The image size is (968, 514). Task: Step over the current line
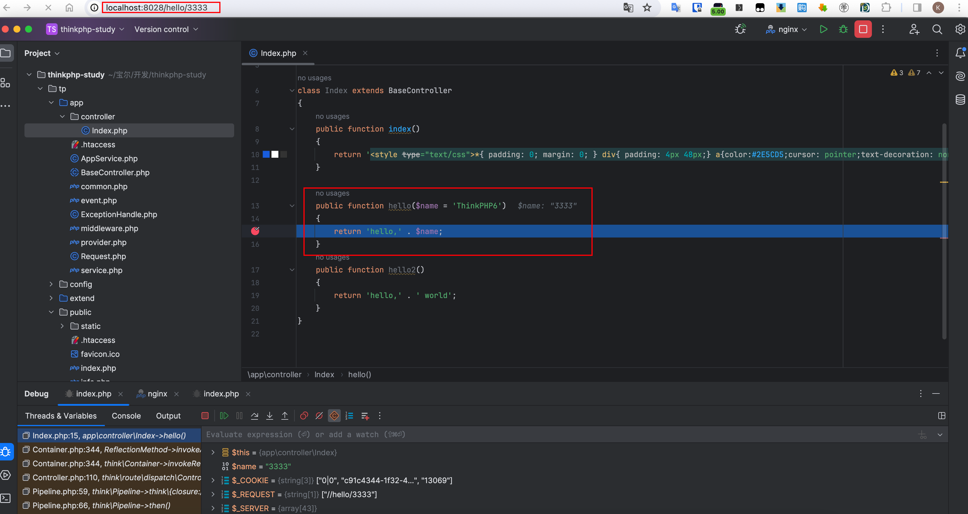[x=255, y=416]
